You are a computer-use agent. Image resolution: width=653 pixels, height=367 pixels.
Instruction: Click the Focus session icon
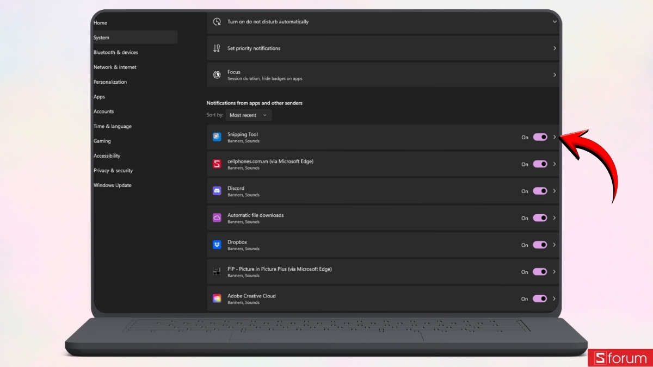click(217, 75)
